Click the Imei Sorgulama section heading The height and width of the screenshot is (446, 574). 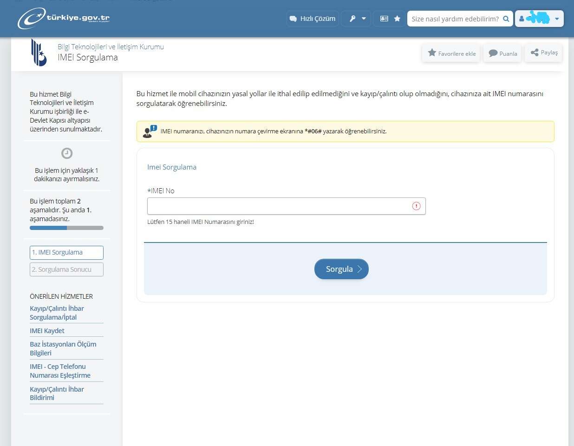172,167
